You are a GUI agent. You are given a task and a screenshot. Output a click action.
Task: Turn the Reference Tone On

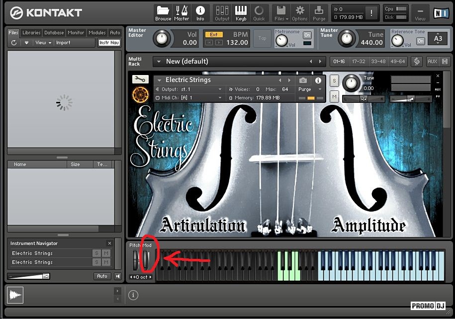[421, 41]
